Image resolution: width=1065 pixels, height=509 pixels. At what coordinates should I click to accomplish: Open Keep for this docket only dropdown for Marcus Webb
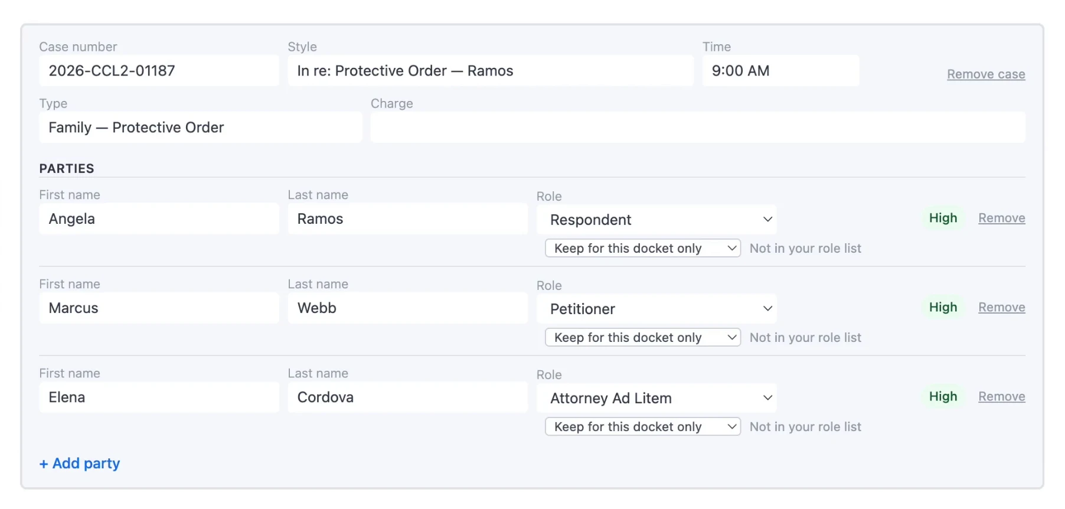click(x=643, y=338)
